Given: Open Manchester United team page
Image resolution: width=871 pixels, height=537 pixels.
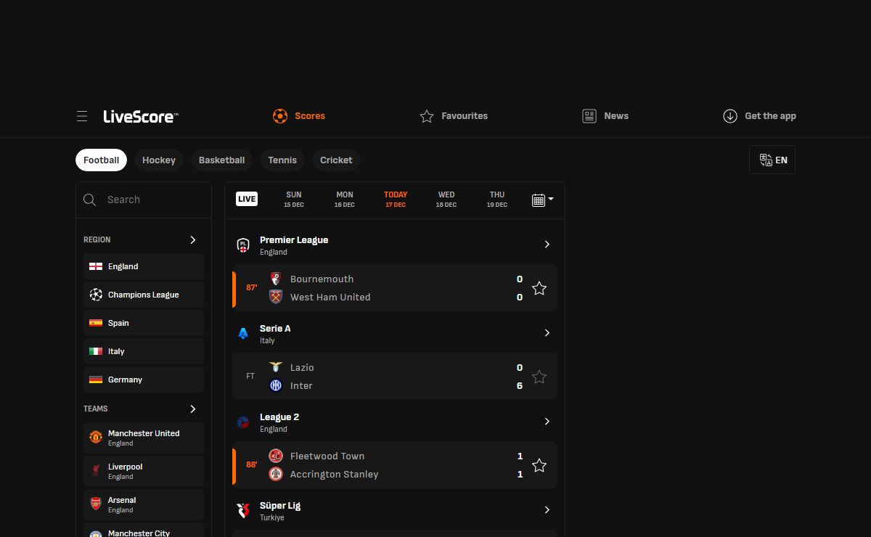Looking at the screenshot, I should 144,438.
